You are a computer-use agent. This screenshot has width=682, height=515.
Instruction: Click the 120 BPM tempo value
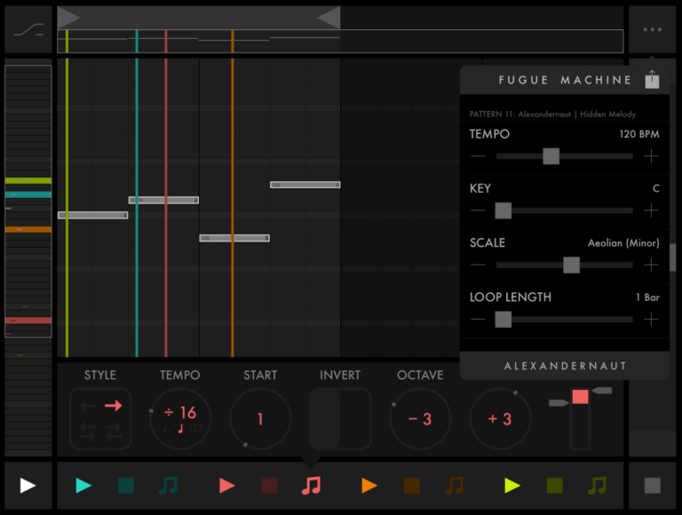pos(639,134)
